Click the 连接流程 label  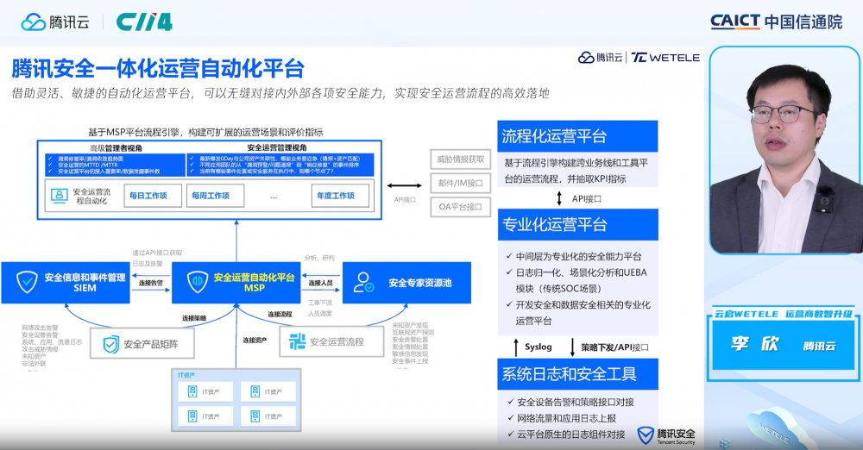pyautogui.click(x=280, y=314)
